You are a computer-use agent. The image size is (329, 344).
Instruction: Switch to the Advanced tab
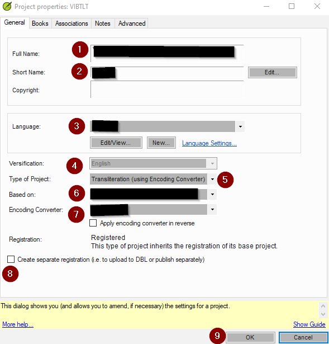tap(132, 23)
